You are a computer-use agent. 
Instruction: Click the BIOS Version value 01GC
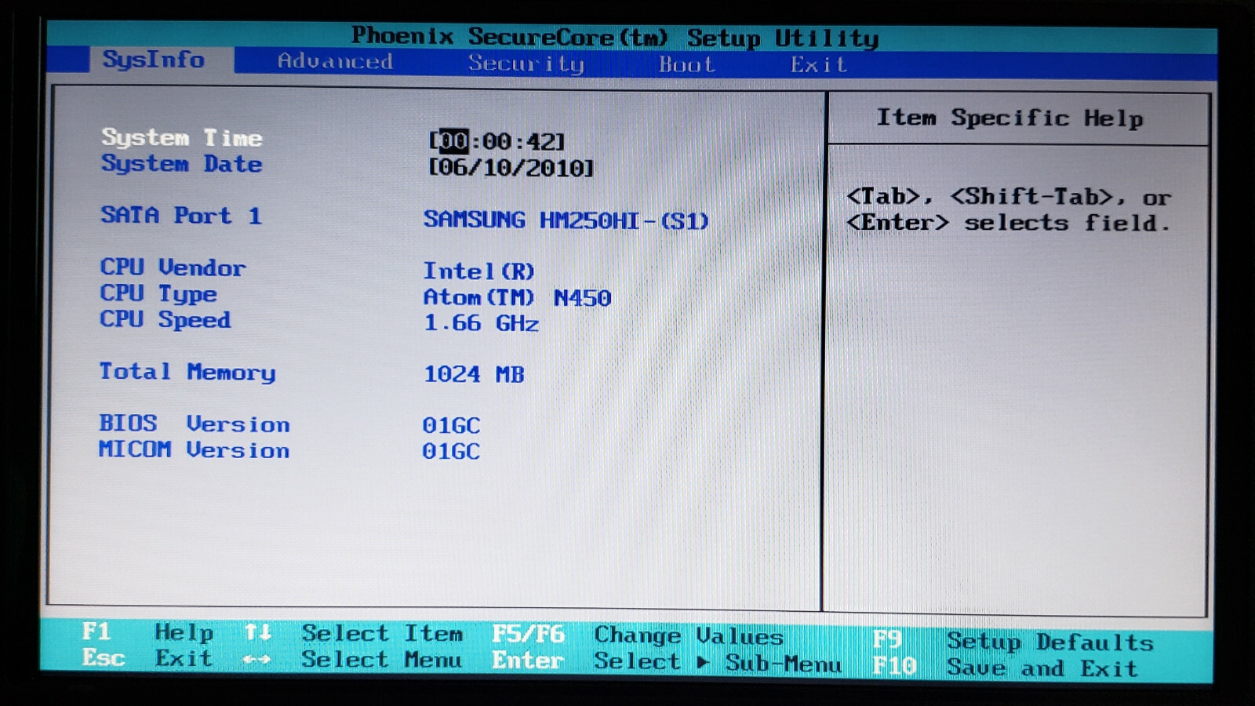pos(451,425)
